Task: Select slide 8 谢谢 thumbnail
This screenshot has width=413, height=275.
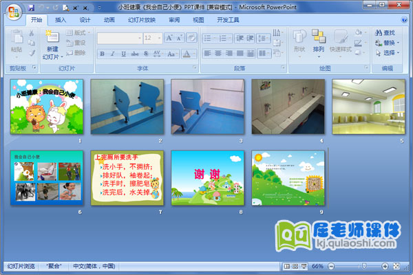Action: [208, 178]
